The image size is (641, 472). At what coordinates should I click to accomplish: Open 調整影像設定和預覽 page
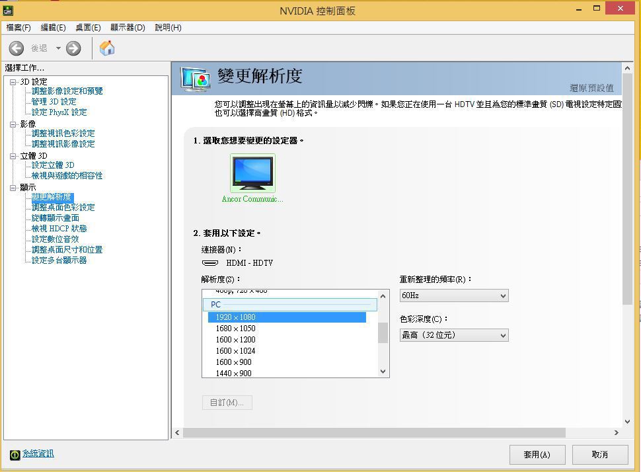pos(67,91)
